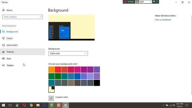Open File Explorer from taskbar
This screenshot has height=108, width=192.
38,105
